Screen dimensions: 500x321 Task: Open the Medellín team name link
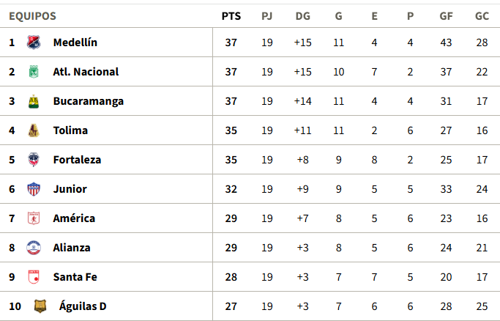[x=75, y=43]
